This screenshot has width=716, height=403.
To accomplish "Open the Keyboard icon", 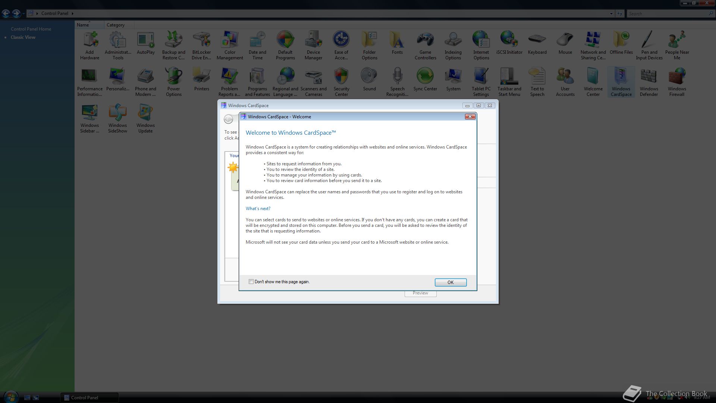I will [537, 43].
